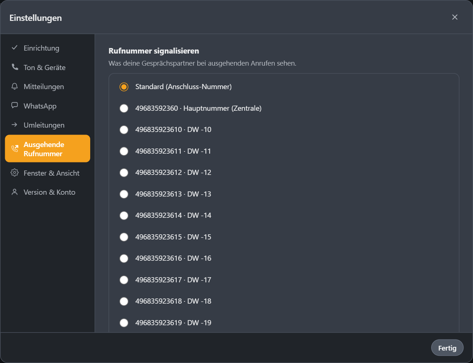Pick the radio button for DW -15
Image resolution: width=473 pixels, height=363 pixels.
tap(124, 237)
